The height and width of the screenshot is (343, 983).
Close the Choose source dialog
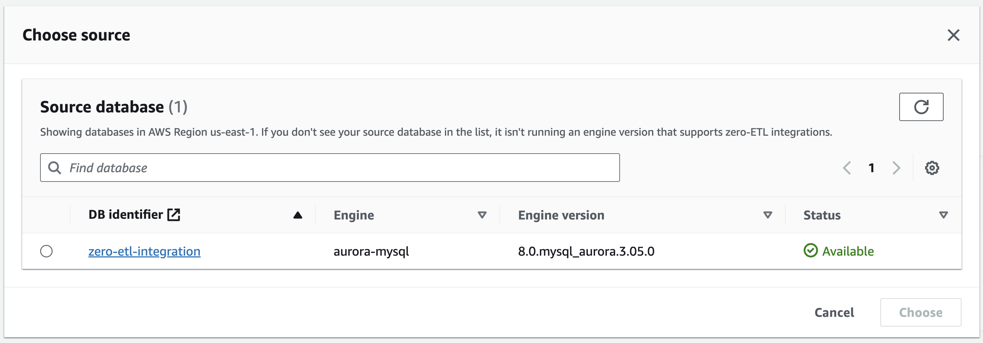pyautogui.click(x=953, y=35)
